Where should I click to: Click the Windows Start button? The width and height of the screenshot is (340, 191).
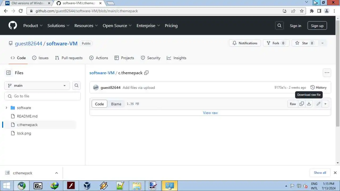click(7, 186)
